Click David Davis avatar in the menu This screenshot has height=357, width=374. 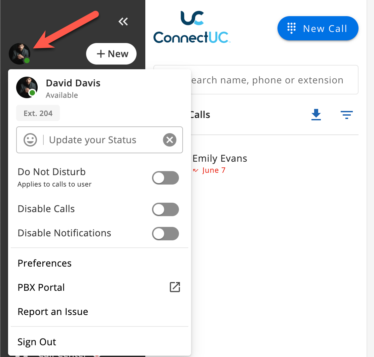pyautogui.click(x=27, y=87)
